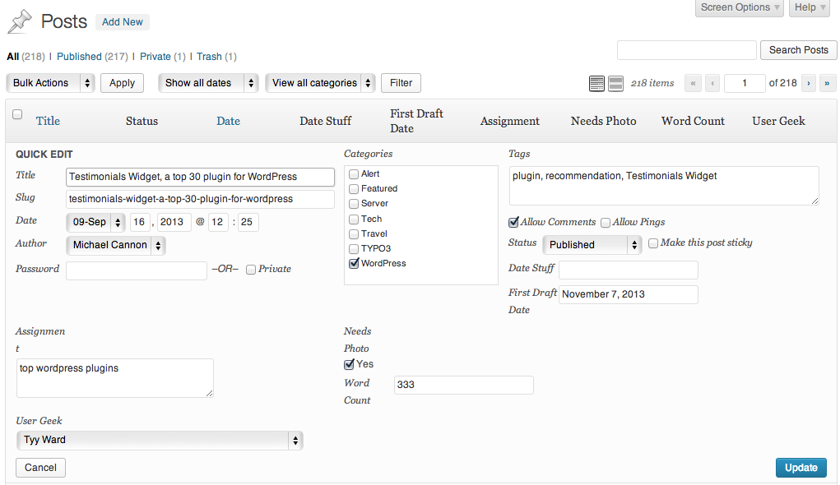Switch to list view mode icon
Viewport: 840px width, 485px height.
(x=596, y=83)
